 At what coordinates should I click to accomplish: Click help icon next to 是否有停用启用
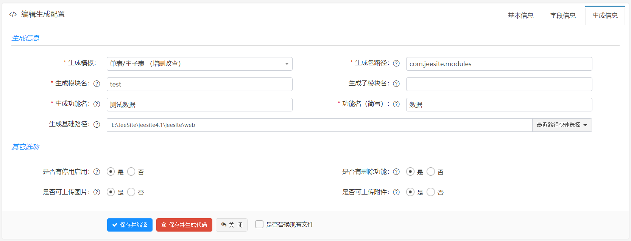point(97,172)
